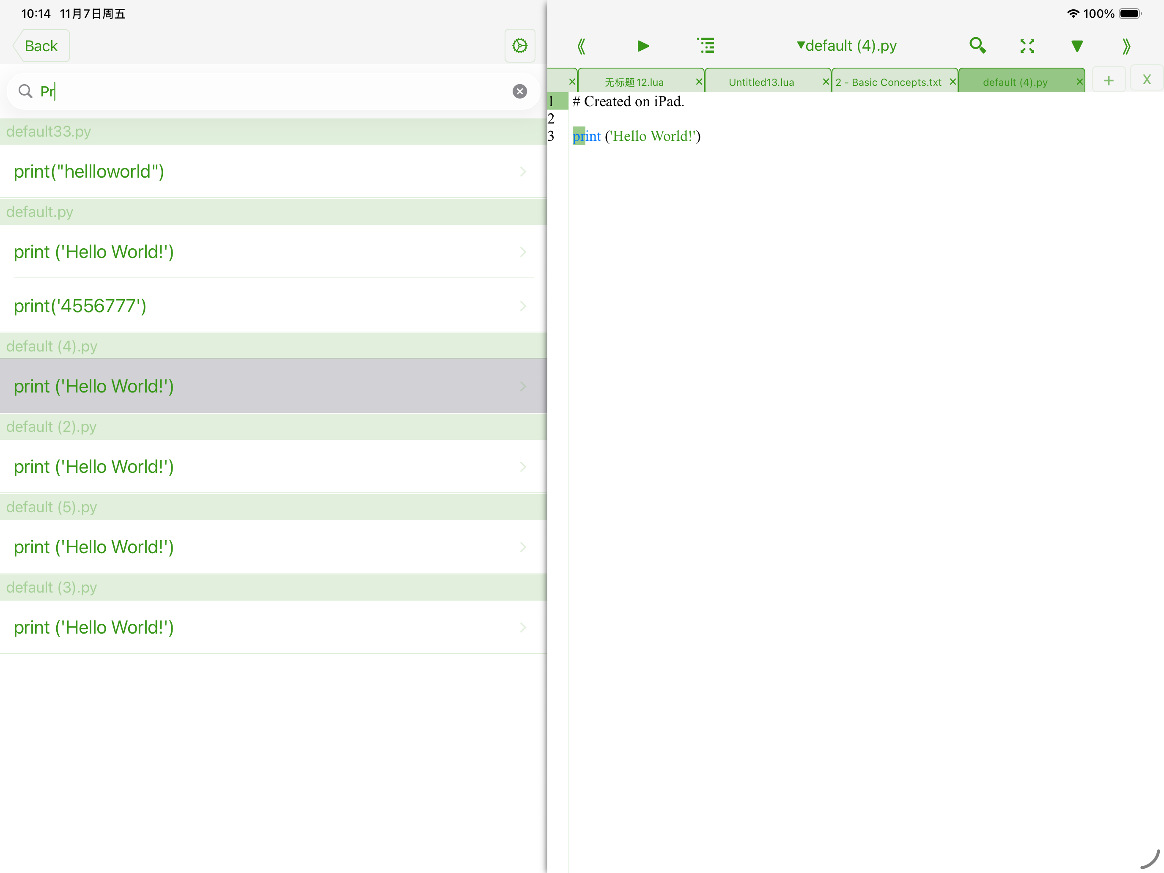
Task: Go back using the Back button
Action: [40, 46]
